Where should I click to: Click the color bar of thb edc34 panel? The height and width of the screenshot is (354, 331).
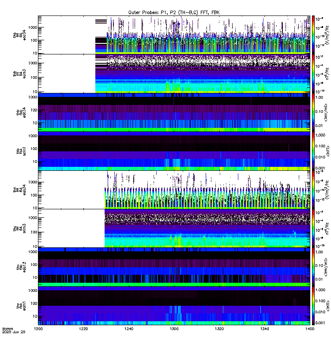click(313, 112)
